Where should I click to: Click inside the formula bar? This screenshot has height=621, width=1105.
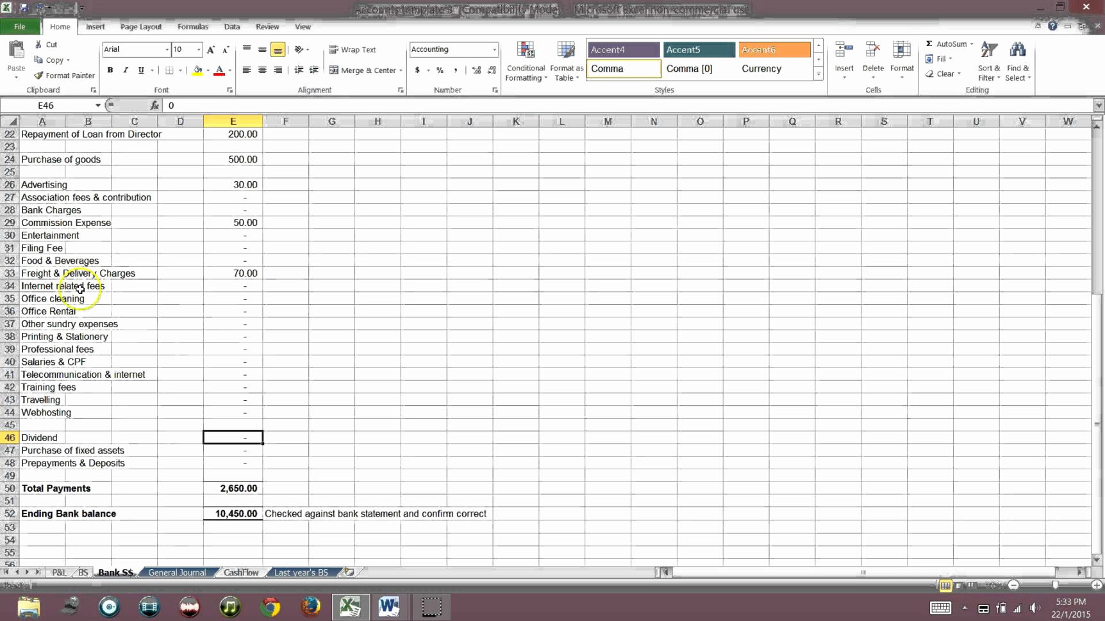320,105
